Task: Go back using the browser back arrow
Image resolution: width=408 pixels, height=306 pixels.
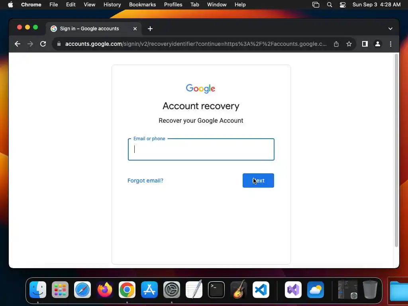Action: coord(18,44)
